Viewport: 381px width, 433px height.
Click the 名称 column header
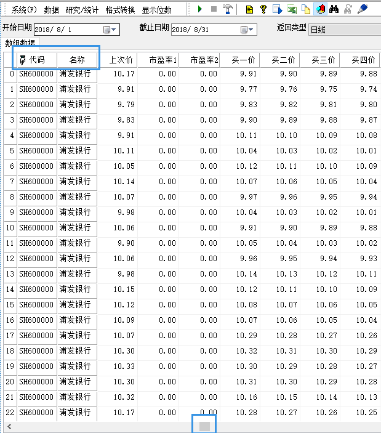click(77, 60)
